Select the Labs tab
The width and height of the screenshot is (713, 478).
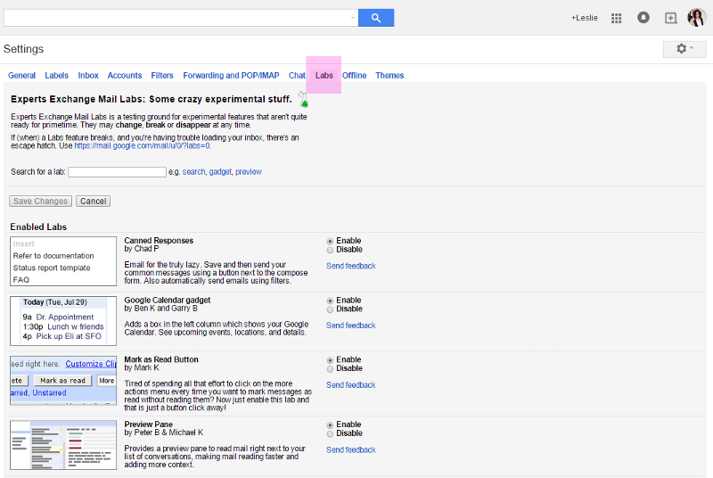click(x=324, y=76)
